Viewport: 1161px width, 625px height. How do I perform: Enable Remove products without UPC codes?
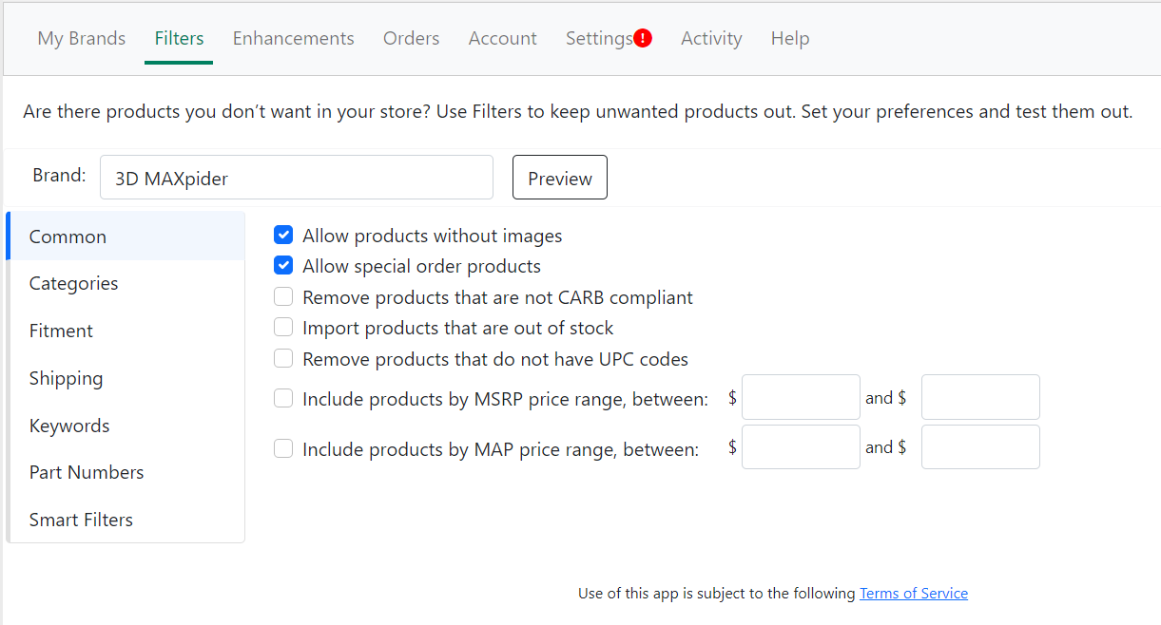[x=283, y=359]
